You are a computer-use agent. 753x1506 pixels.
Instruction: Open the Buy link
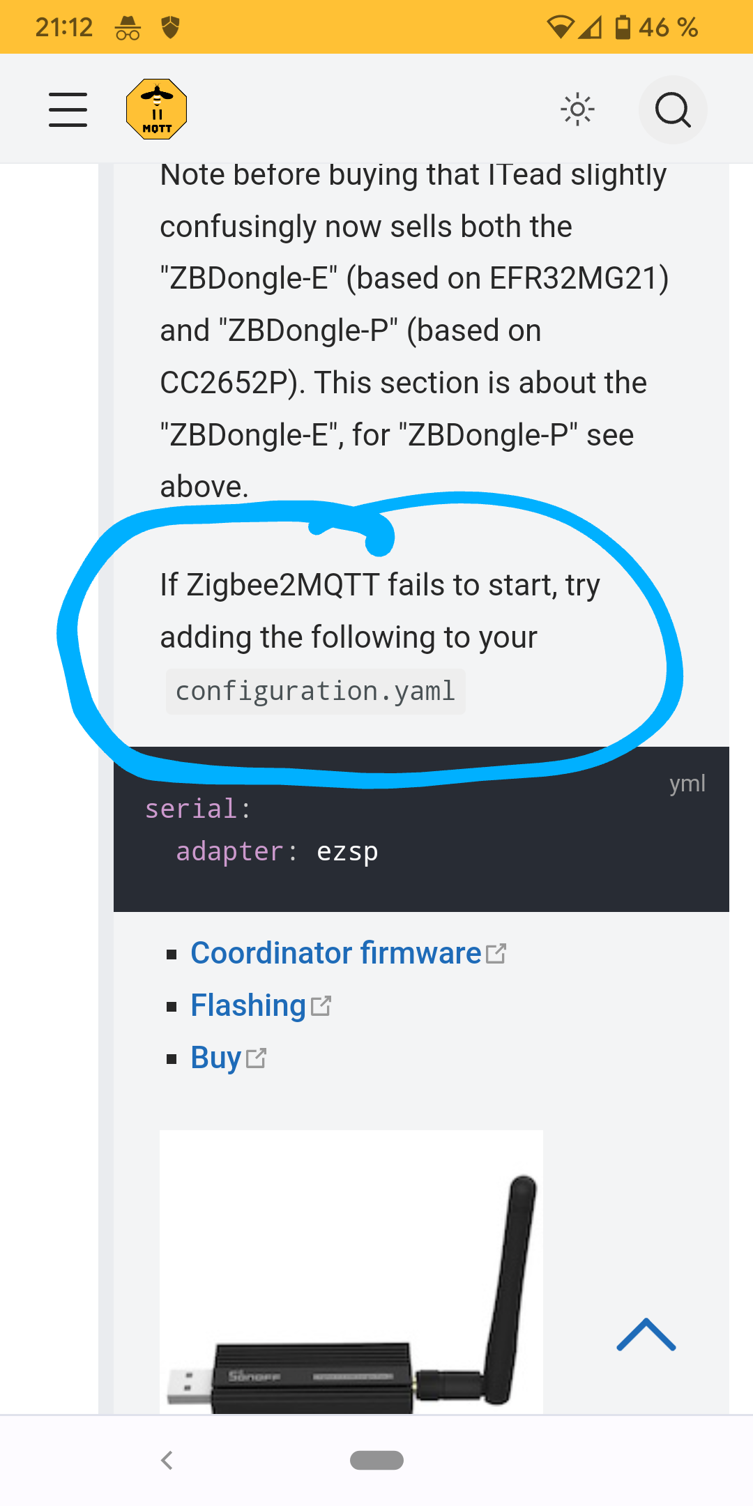click(216, 1058)
